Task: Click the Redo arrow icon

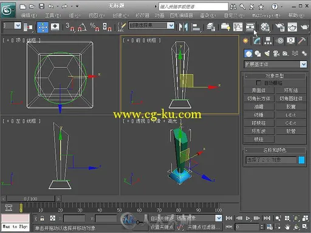Action: point(64,7)
